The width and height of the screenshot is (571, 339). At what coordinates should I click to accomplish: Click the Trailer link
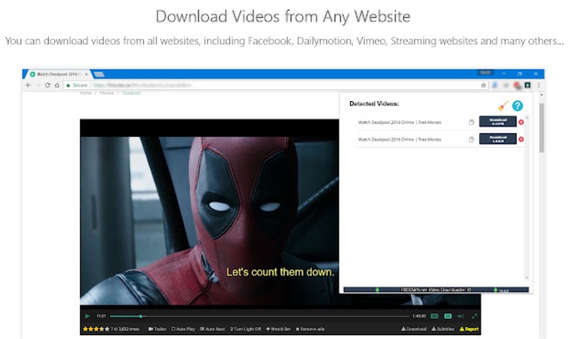coord(157,329)
